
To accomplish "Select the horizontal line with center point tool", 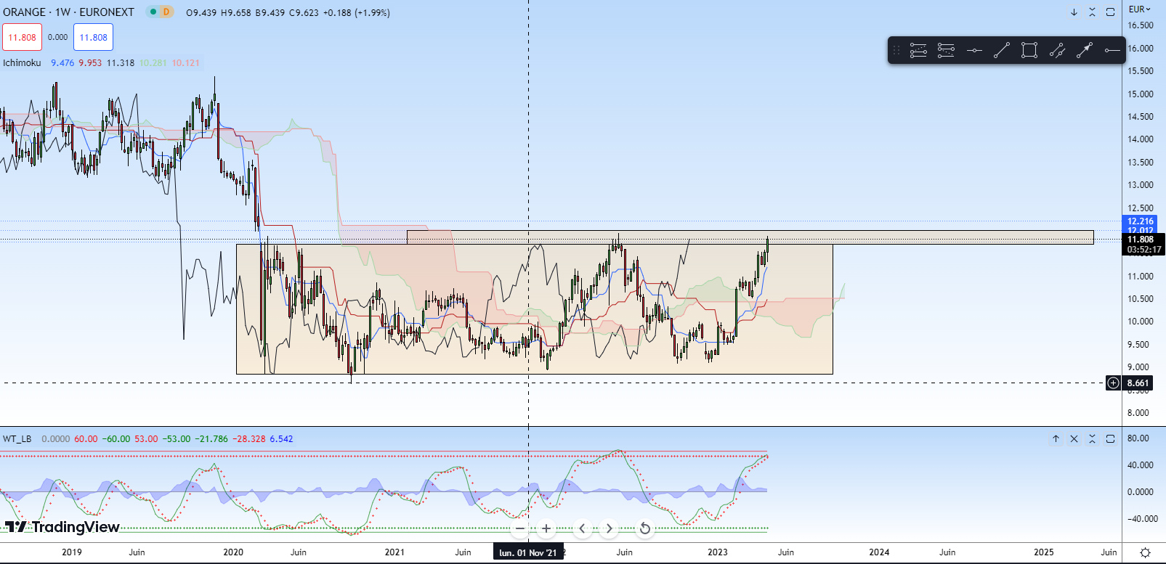I will click(x=974, y=50).
